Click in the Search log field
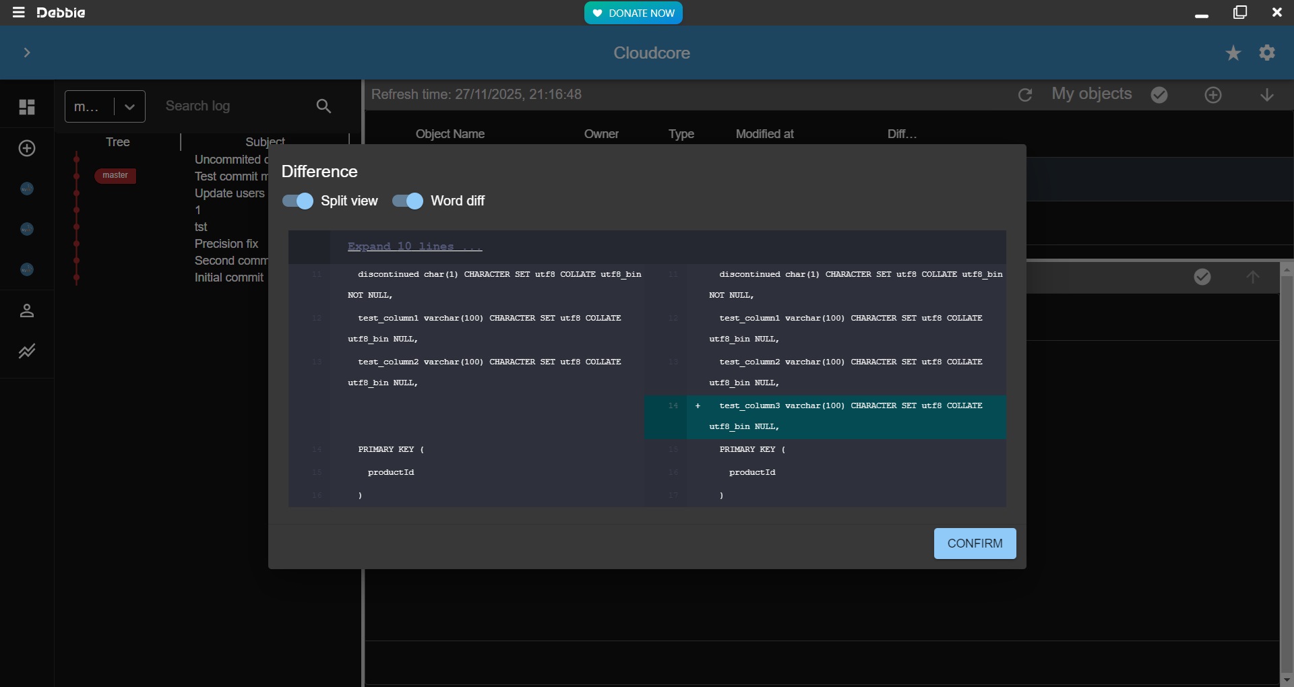 [233, 106]
